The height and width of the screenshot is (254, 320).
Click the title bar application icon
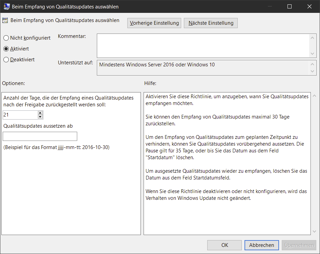click(6, 6)
